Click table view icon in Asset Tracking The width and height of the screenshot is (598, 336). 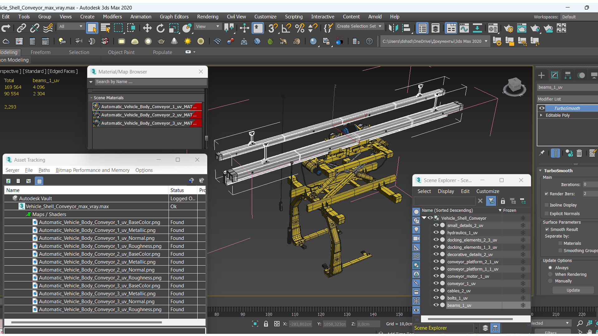[x=39, y=181]
